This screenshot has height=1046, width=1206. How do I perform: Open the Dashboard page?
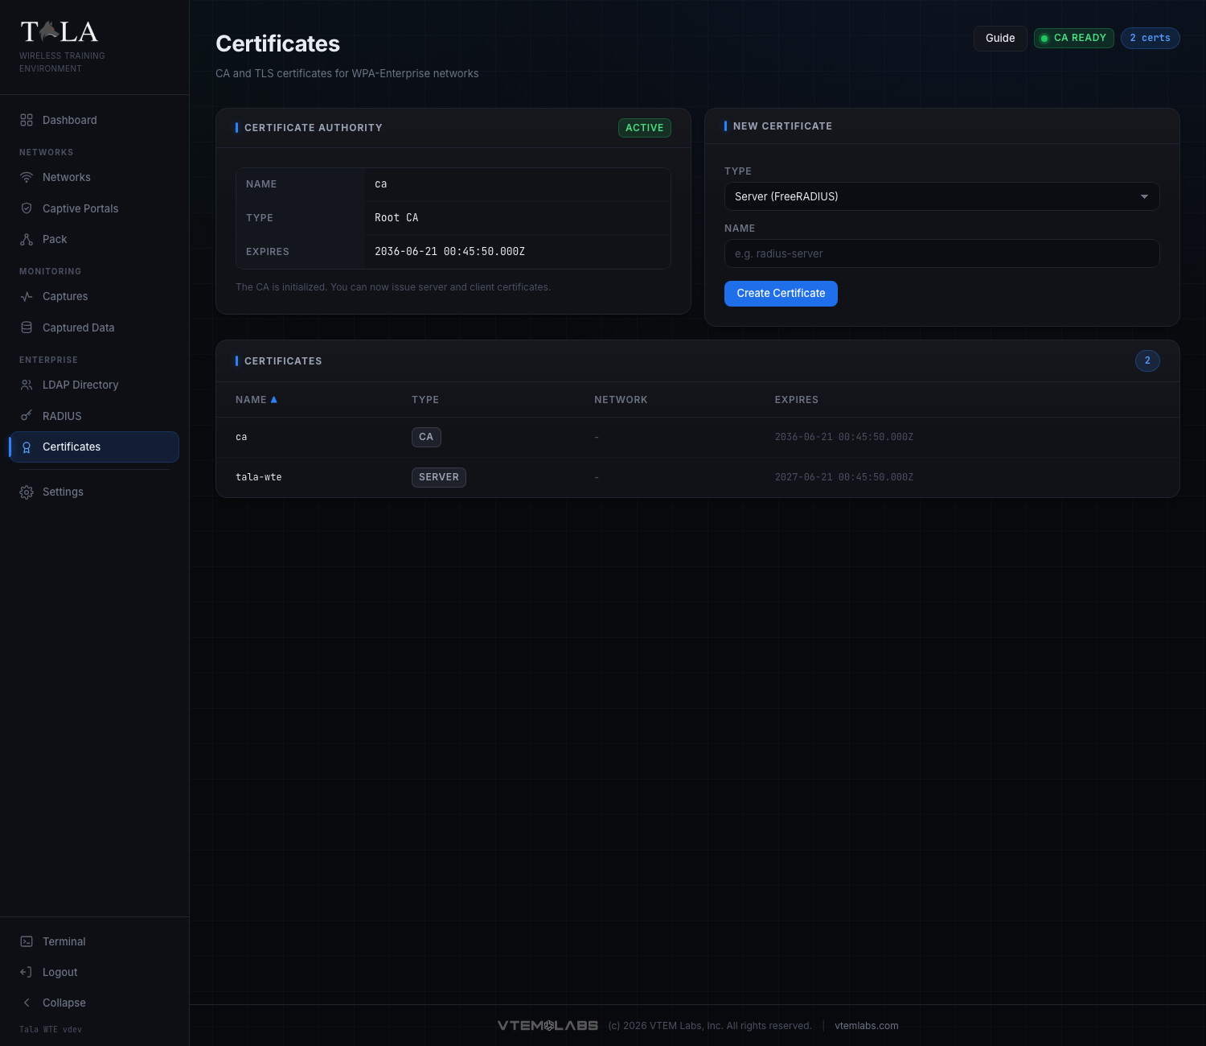pos(94,120)
